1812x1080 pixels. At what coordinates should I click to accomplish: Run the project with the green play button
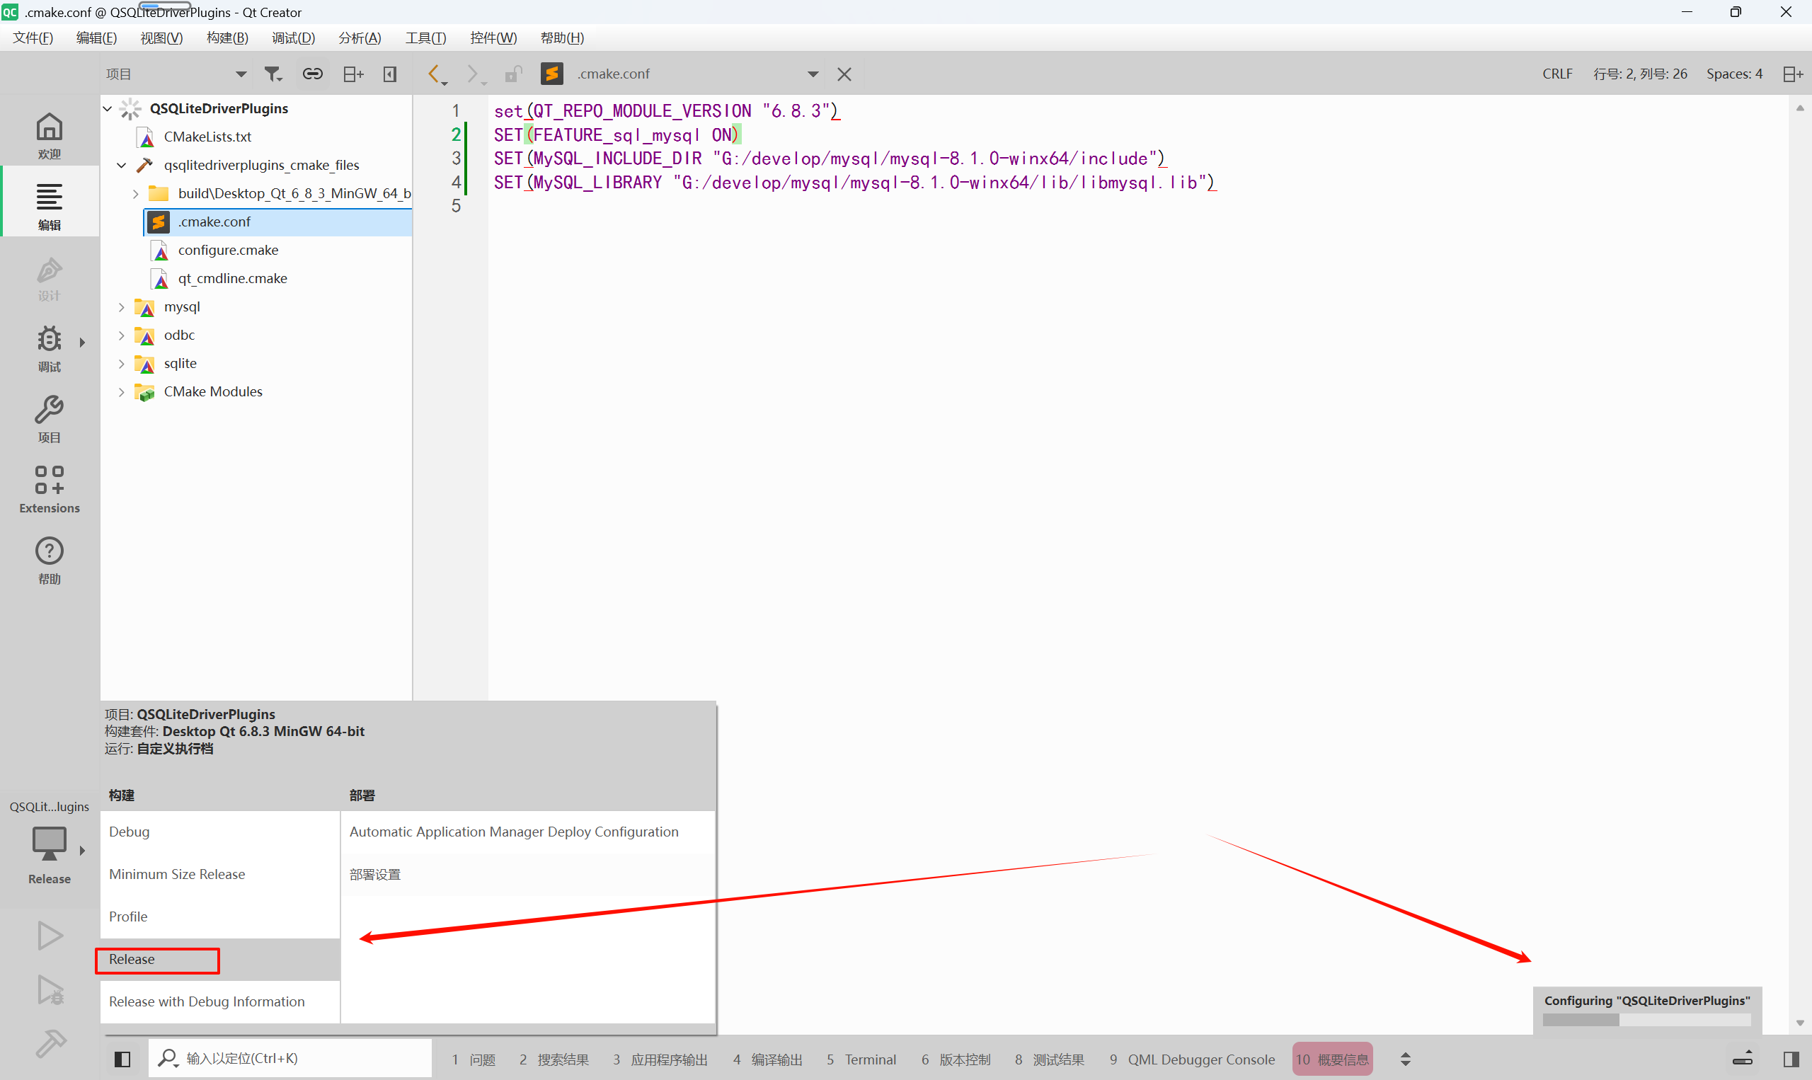click(x=49, y=935)
